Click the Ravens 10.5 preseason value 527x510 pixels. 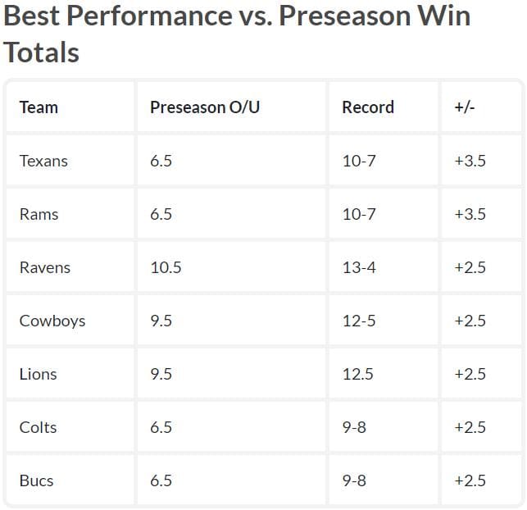166,267
